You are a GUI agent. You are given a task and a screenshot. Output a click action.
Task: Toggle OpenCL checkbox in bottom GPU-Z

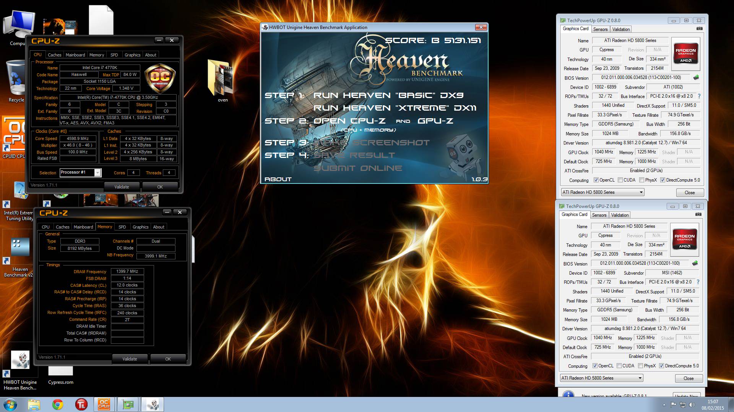pos(595,366)
